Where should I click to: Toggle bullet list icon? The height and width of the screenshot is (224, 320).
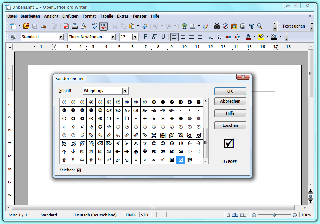(x=220, y=37)
